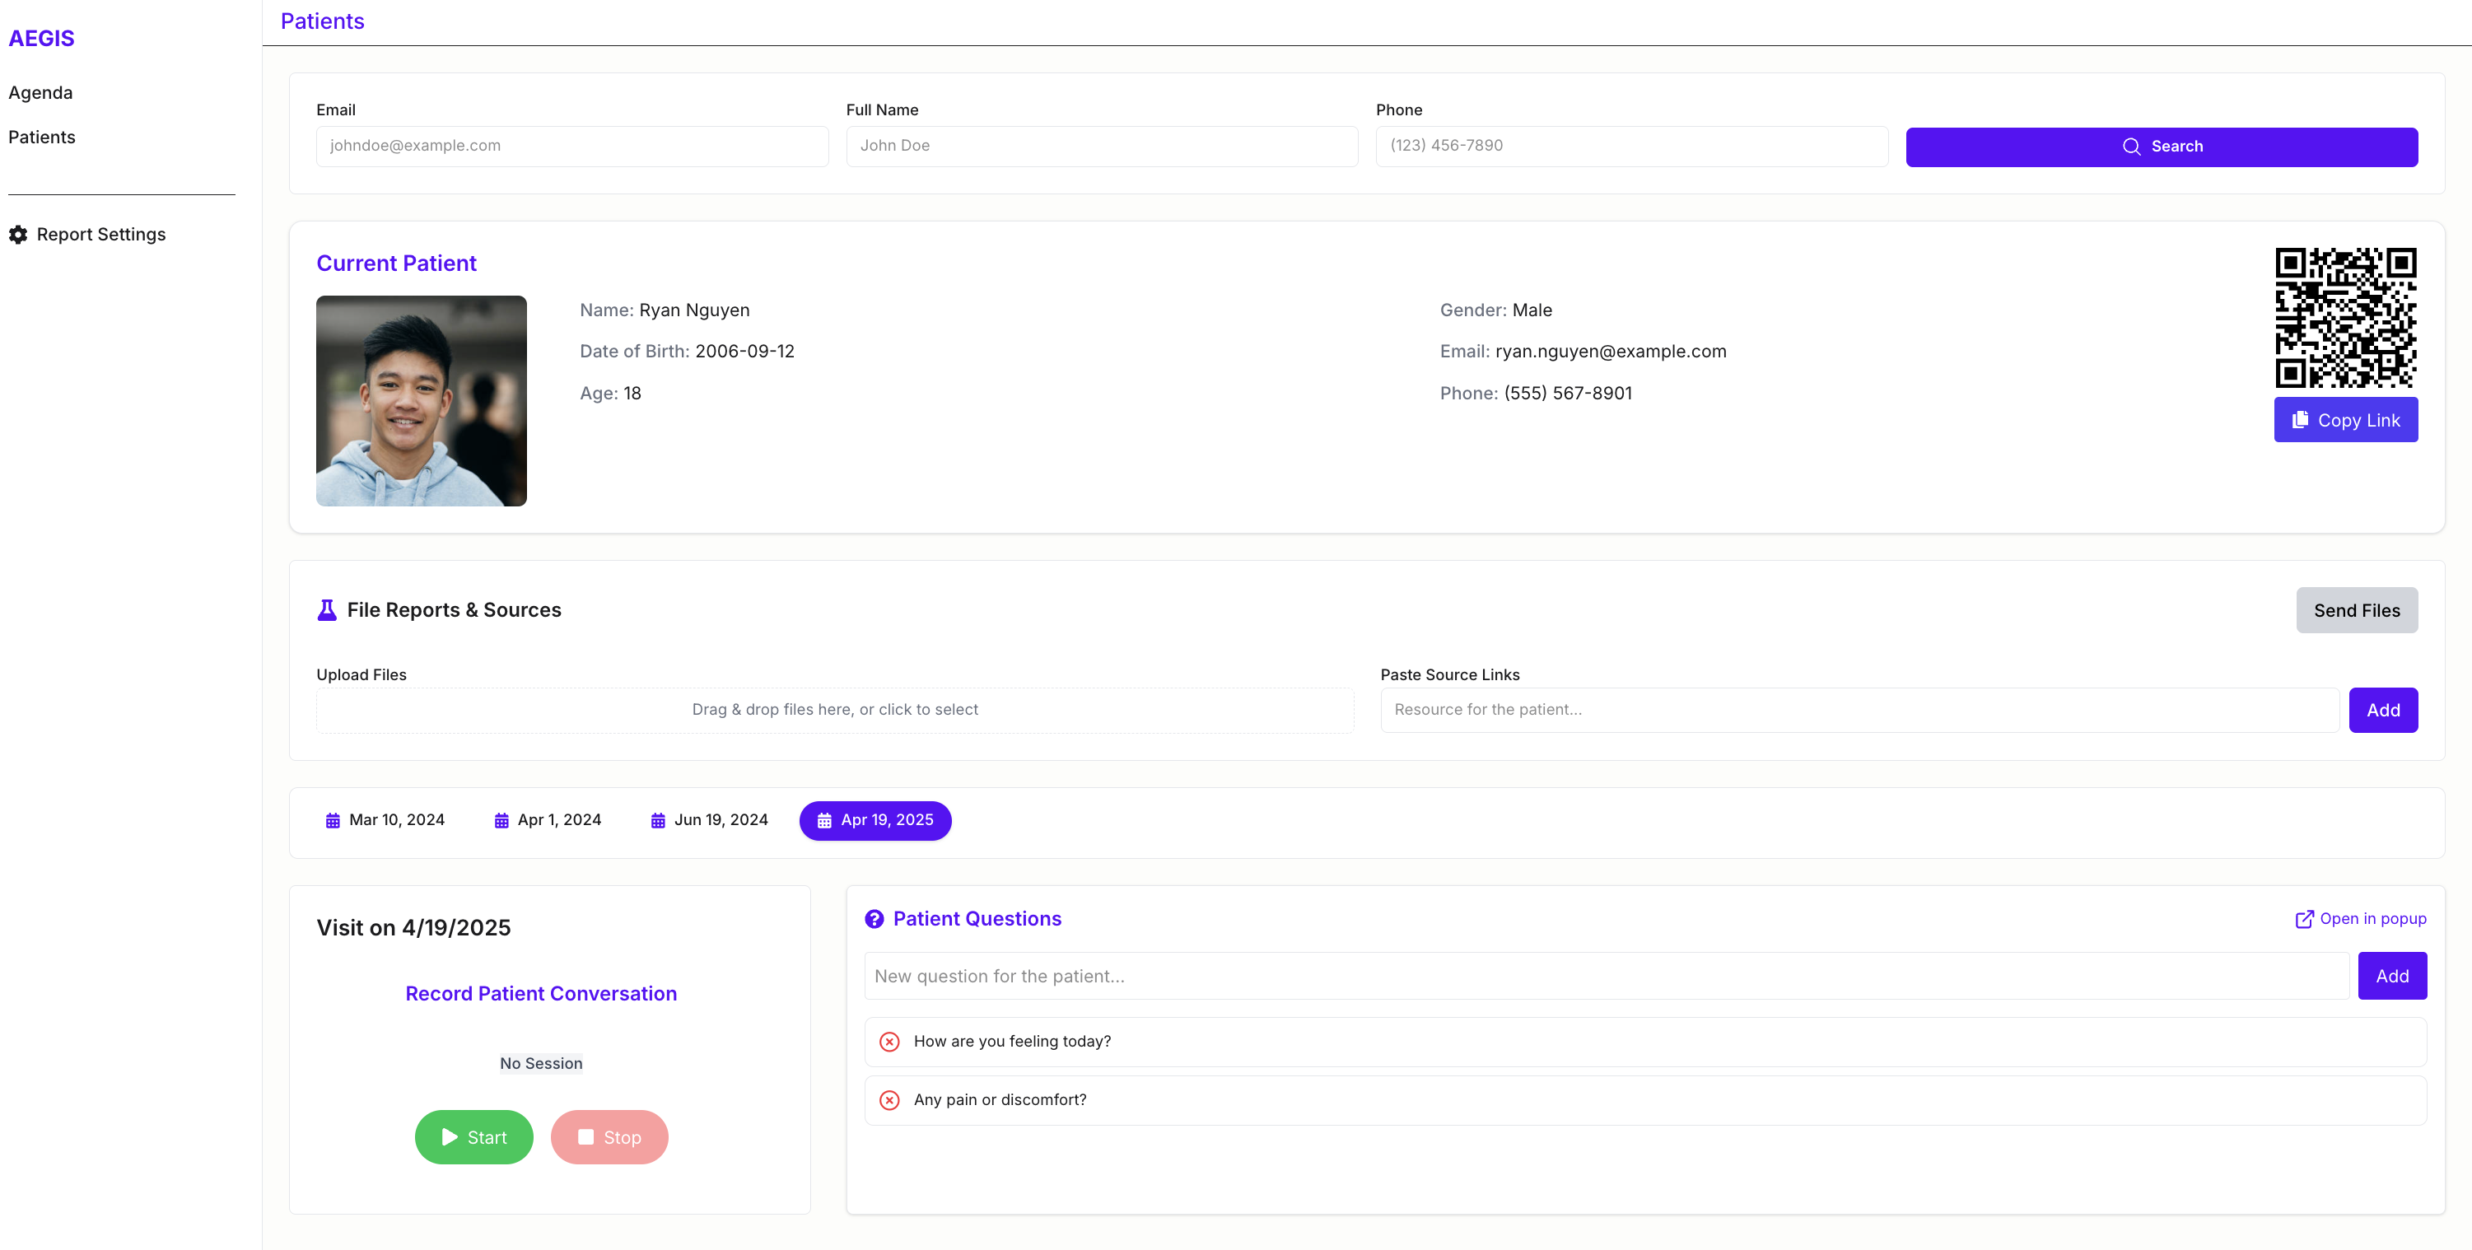Click the QR code image
This screenshot has height=1250, width=2472.
2344,318
